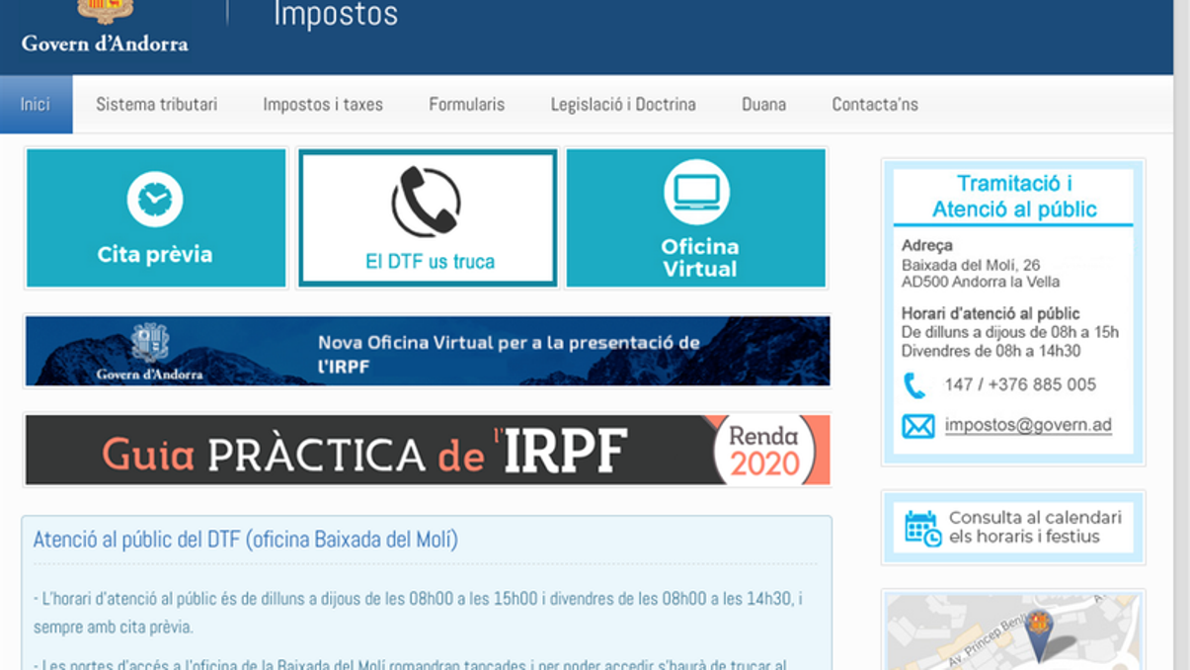The width and height of the screenshot is (1190, 670).
Task: Click the calendar clock icon for horaris
Action: pos(922,528)
